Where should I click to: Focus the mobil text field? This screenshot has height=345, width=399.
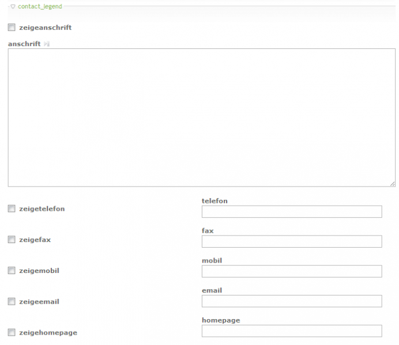[291, 271]
